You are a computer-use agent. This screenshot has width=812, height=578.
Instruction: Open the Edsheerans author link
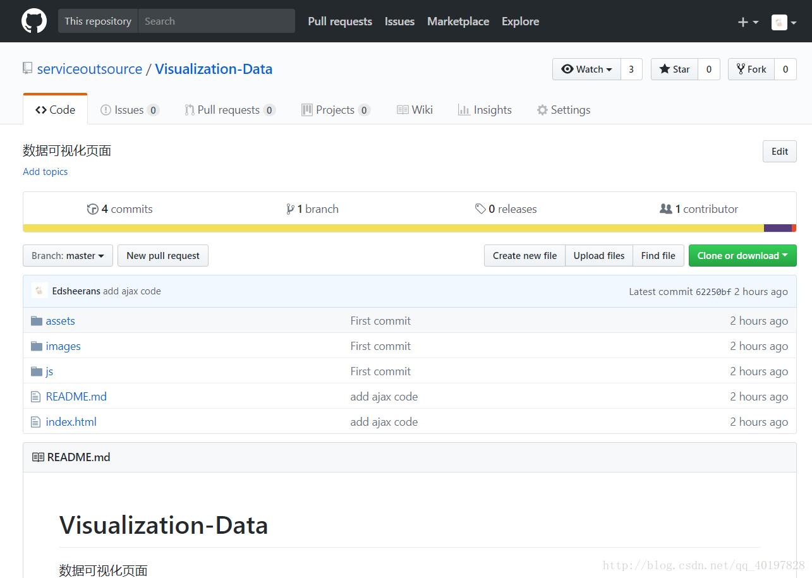(76, 291)
